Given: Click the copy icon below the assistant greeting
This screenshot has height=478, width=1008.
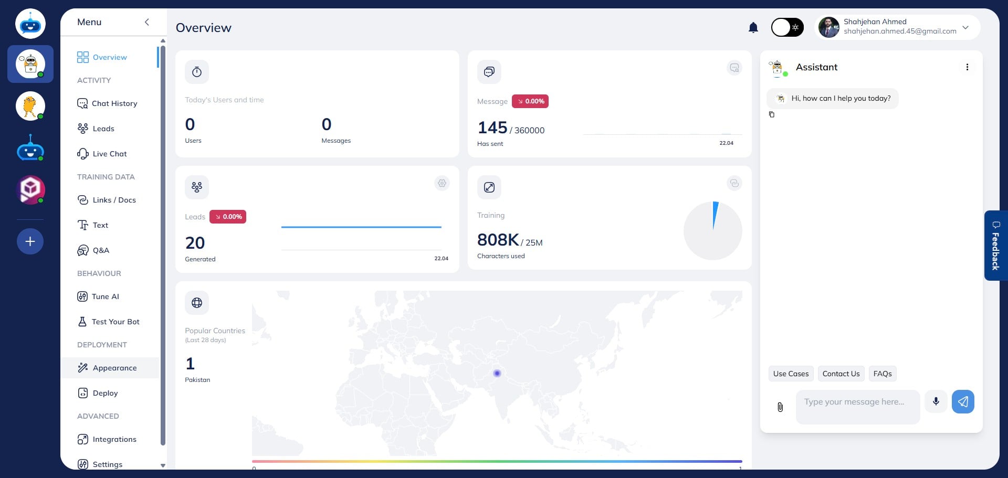Looking at the screenshot, I should [x=771, y=114].
